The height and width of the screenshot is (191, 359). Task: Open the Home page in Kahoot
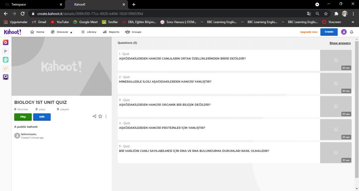pyautogui.click(x=37, y=32)
